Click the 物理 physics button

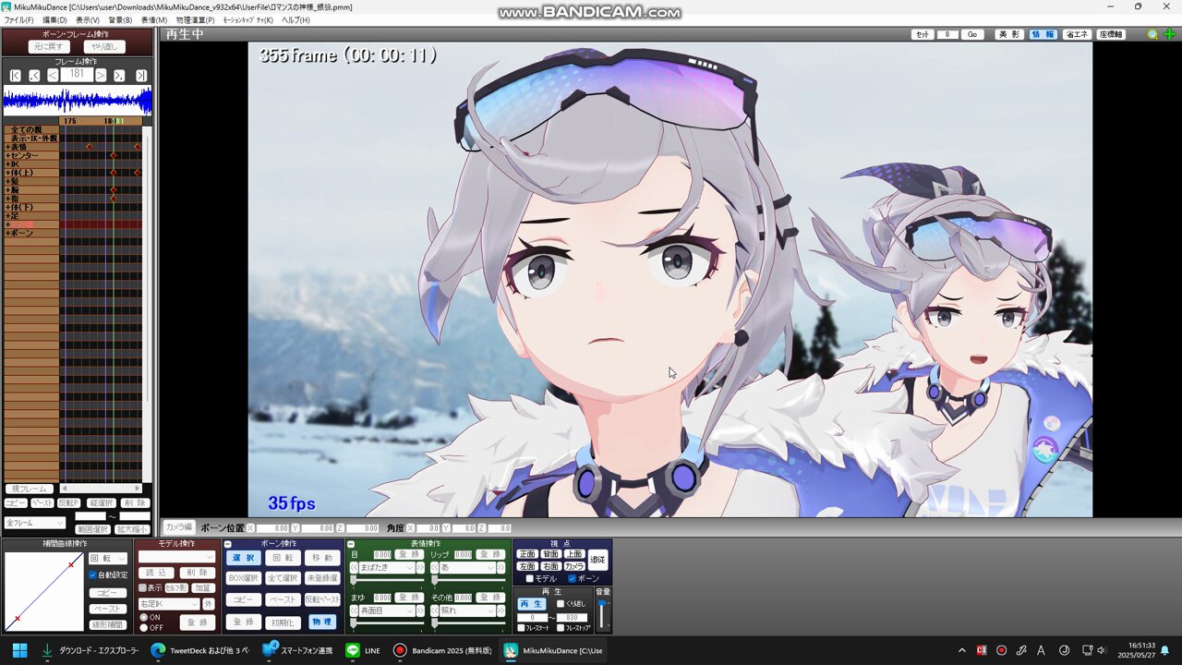pyautogui.click(x=322, y=622)
